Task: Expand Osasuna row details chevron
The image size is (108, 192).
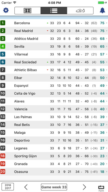Action: (107, 172)
